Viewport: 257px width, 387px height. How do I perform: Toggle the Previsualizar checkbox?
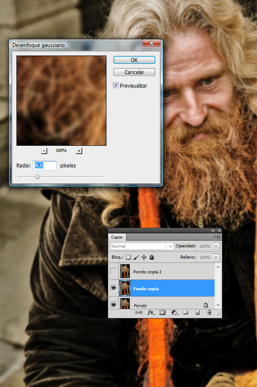tap(115, 86)
